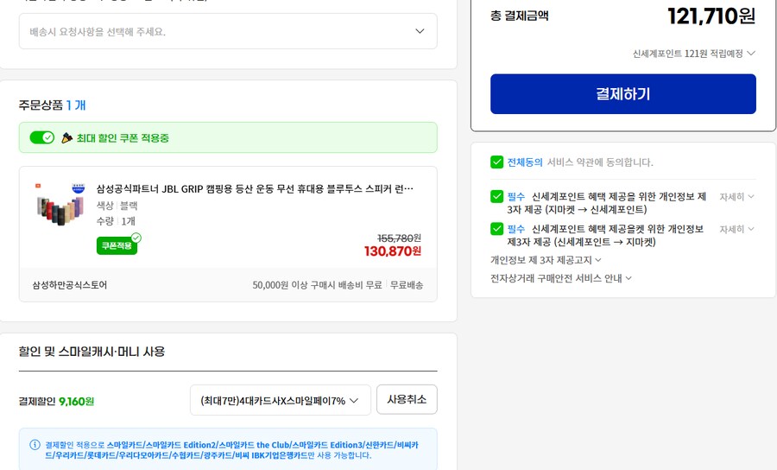Click the check mark on 쿠폰적용 badge
This screenshot has width=777, height=470.
click(136, 238)
